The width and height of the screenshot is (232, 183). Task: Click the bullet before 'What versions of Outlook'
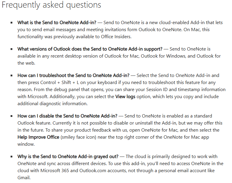[x=11, y=49]
